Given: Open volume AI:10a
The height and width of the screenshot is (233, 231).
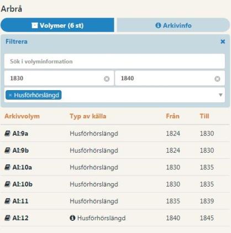Looking at the screenshot, I should click(22, 167).
